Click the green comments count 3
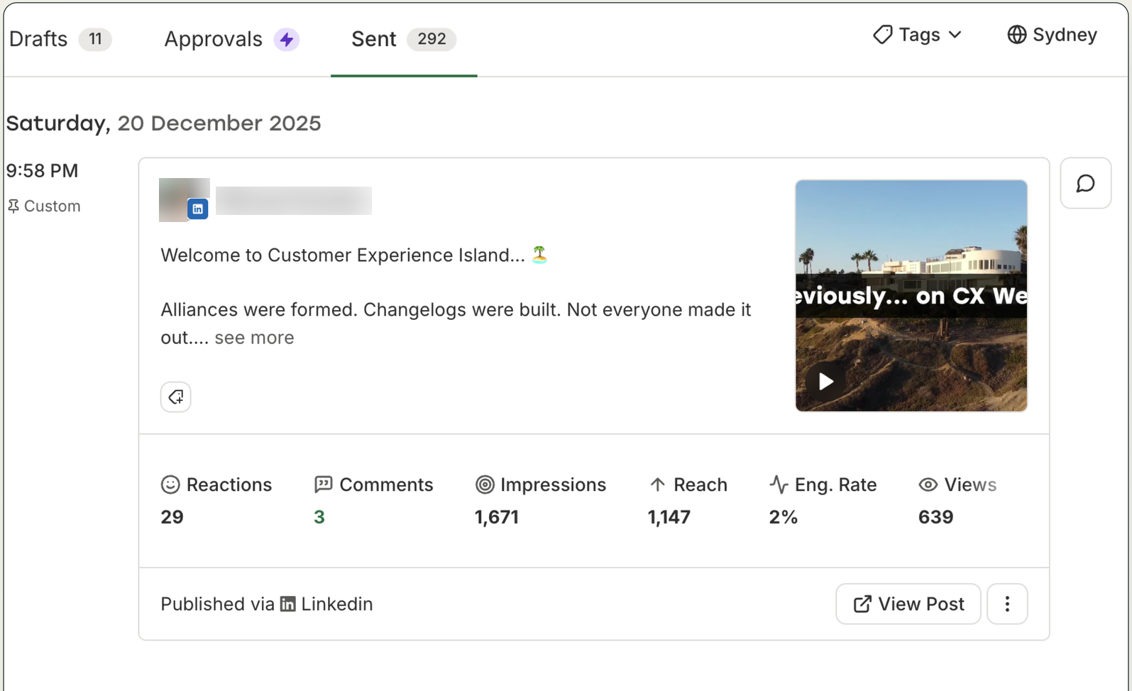This screenshot has width=1132, height=691. coord(319,517)
